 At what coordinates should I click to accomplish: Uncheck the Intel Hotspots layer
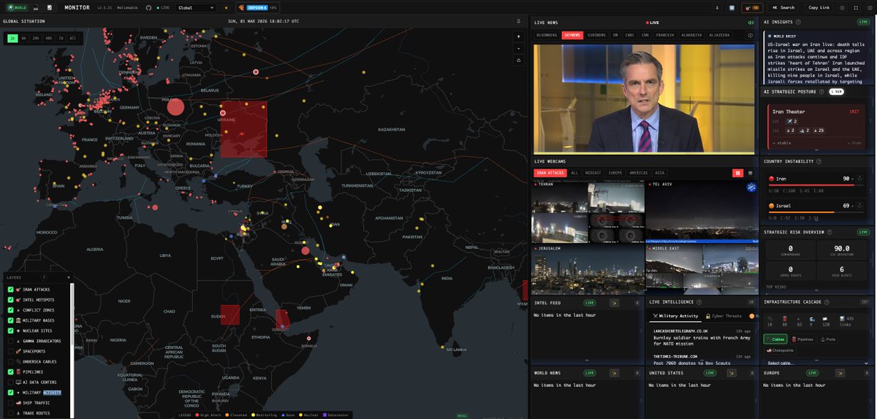pyautogui.click(x=11, y=300)
